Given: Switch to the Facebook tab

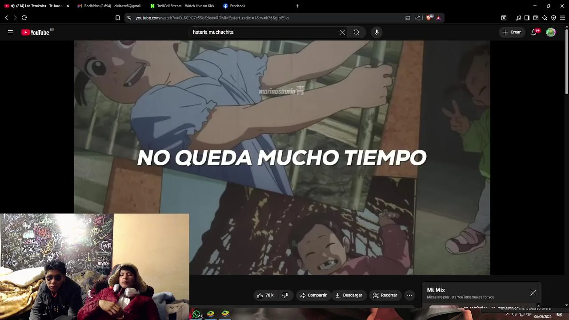Looking at the screenshot, I should [x=255, y=6].
